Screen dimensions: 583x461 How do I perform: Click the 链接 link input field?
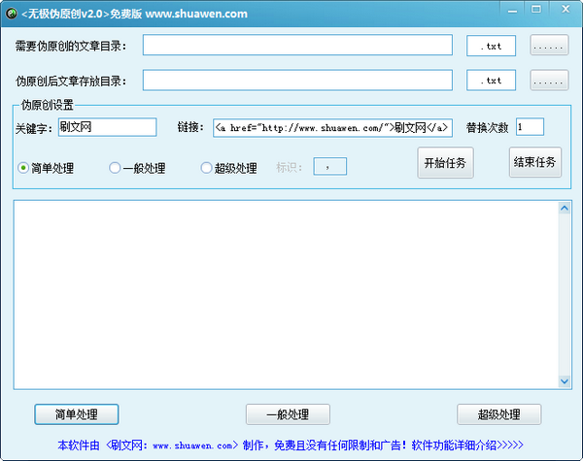pyautogui.click(x=332, y=128)
